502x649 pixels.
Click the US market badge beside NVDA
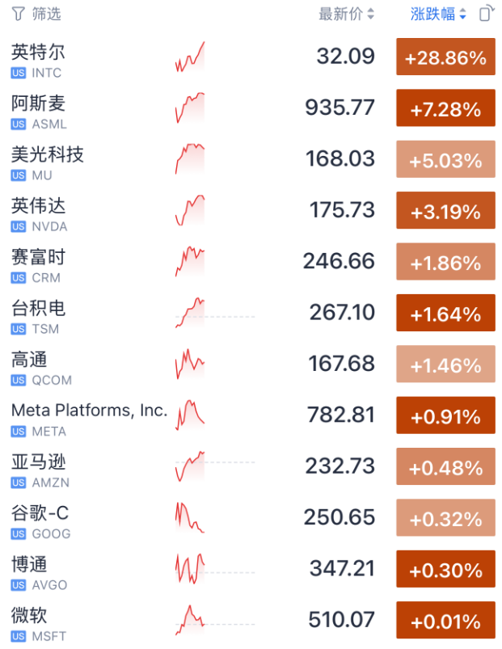(19, 226)
